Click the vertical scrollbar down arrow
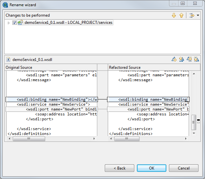 [x=194, y=133]
